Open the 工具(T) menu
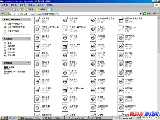The width and height of the screenshot is (160, 120). click(41, 5)
